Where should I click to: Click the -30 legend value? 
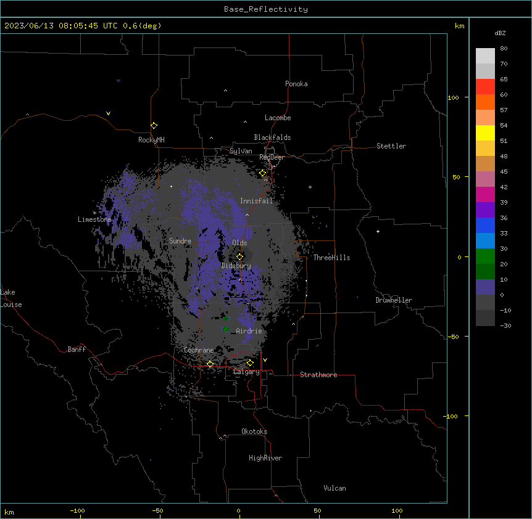point(505,325)
